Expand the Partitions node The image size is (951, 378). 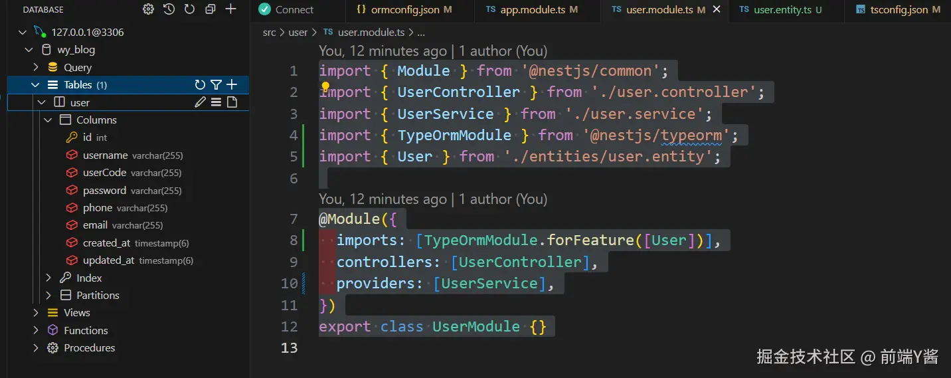pos(48,295)
